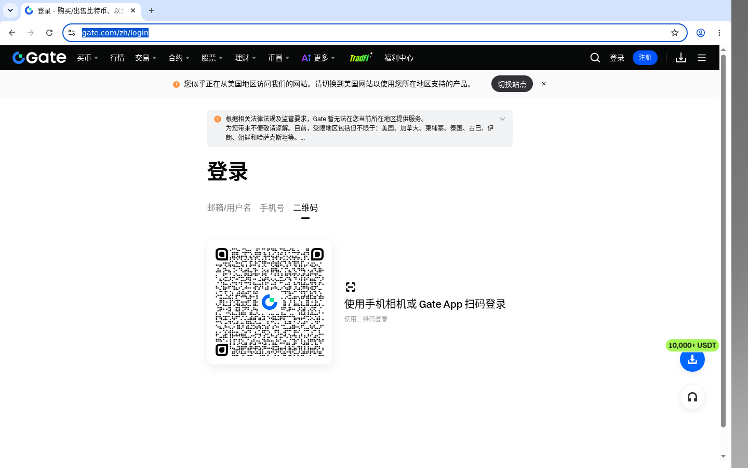Screen dimensions: 748x468
Task: Click the address bar URL field
Action: [374, 33]
